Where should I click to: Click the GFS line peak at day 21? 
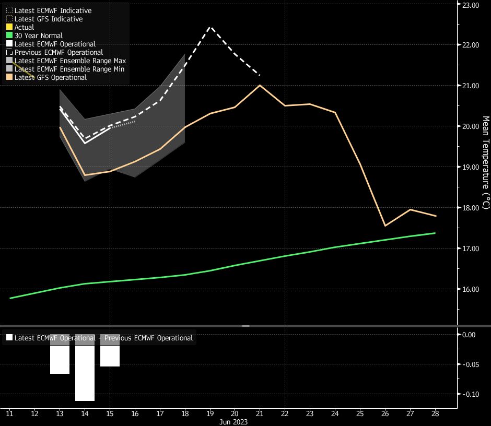pos(260,85)
